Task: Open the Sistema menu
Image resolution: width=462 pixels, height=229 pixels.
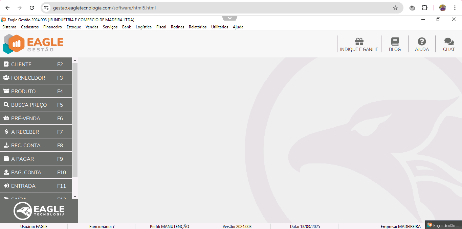Action: coord(9,27)
